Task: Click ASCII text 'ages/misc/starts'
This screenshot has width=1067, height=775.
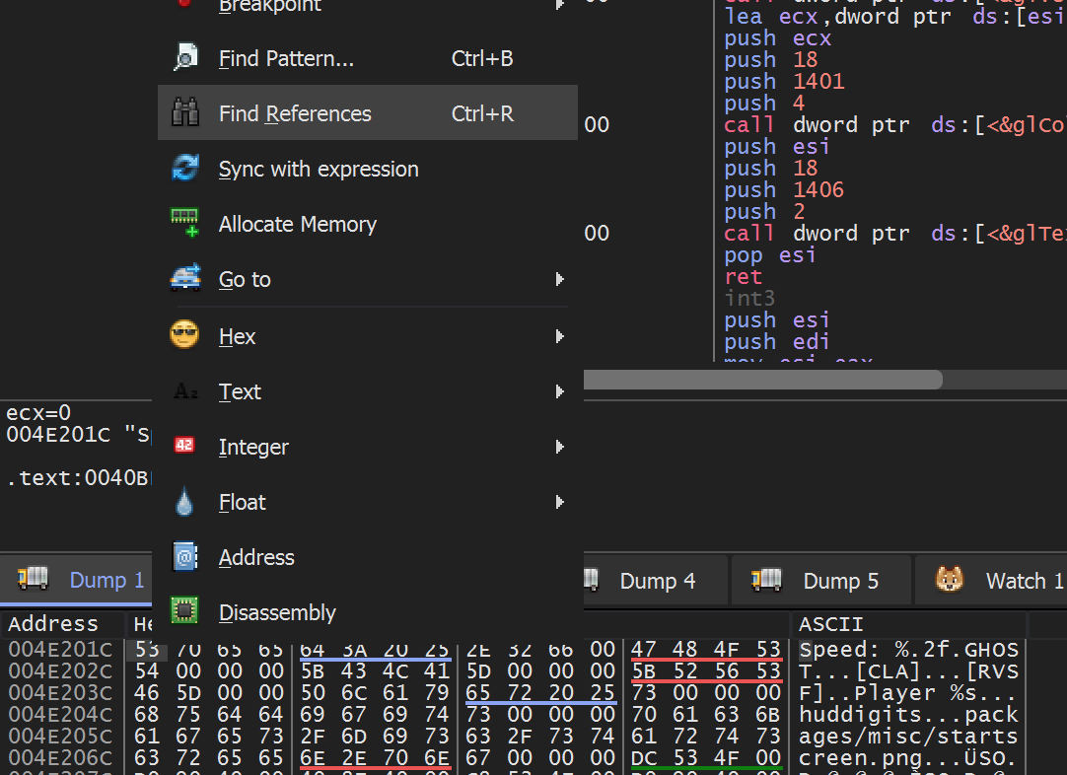Action: 908,737
